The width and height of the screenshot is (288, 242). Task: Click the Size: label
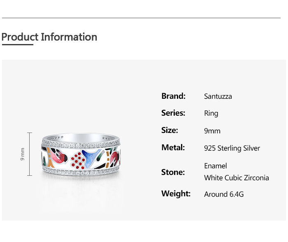pyautogui.click(x=170, y=130)
